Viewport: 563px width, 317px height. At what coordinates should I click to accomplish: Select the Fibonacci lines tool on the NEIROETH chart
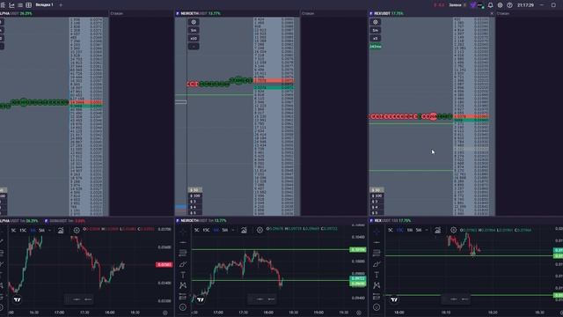pos(183,254)
